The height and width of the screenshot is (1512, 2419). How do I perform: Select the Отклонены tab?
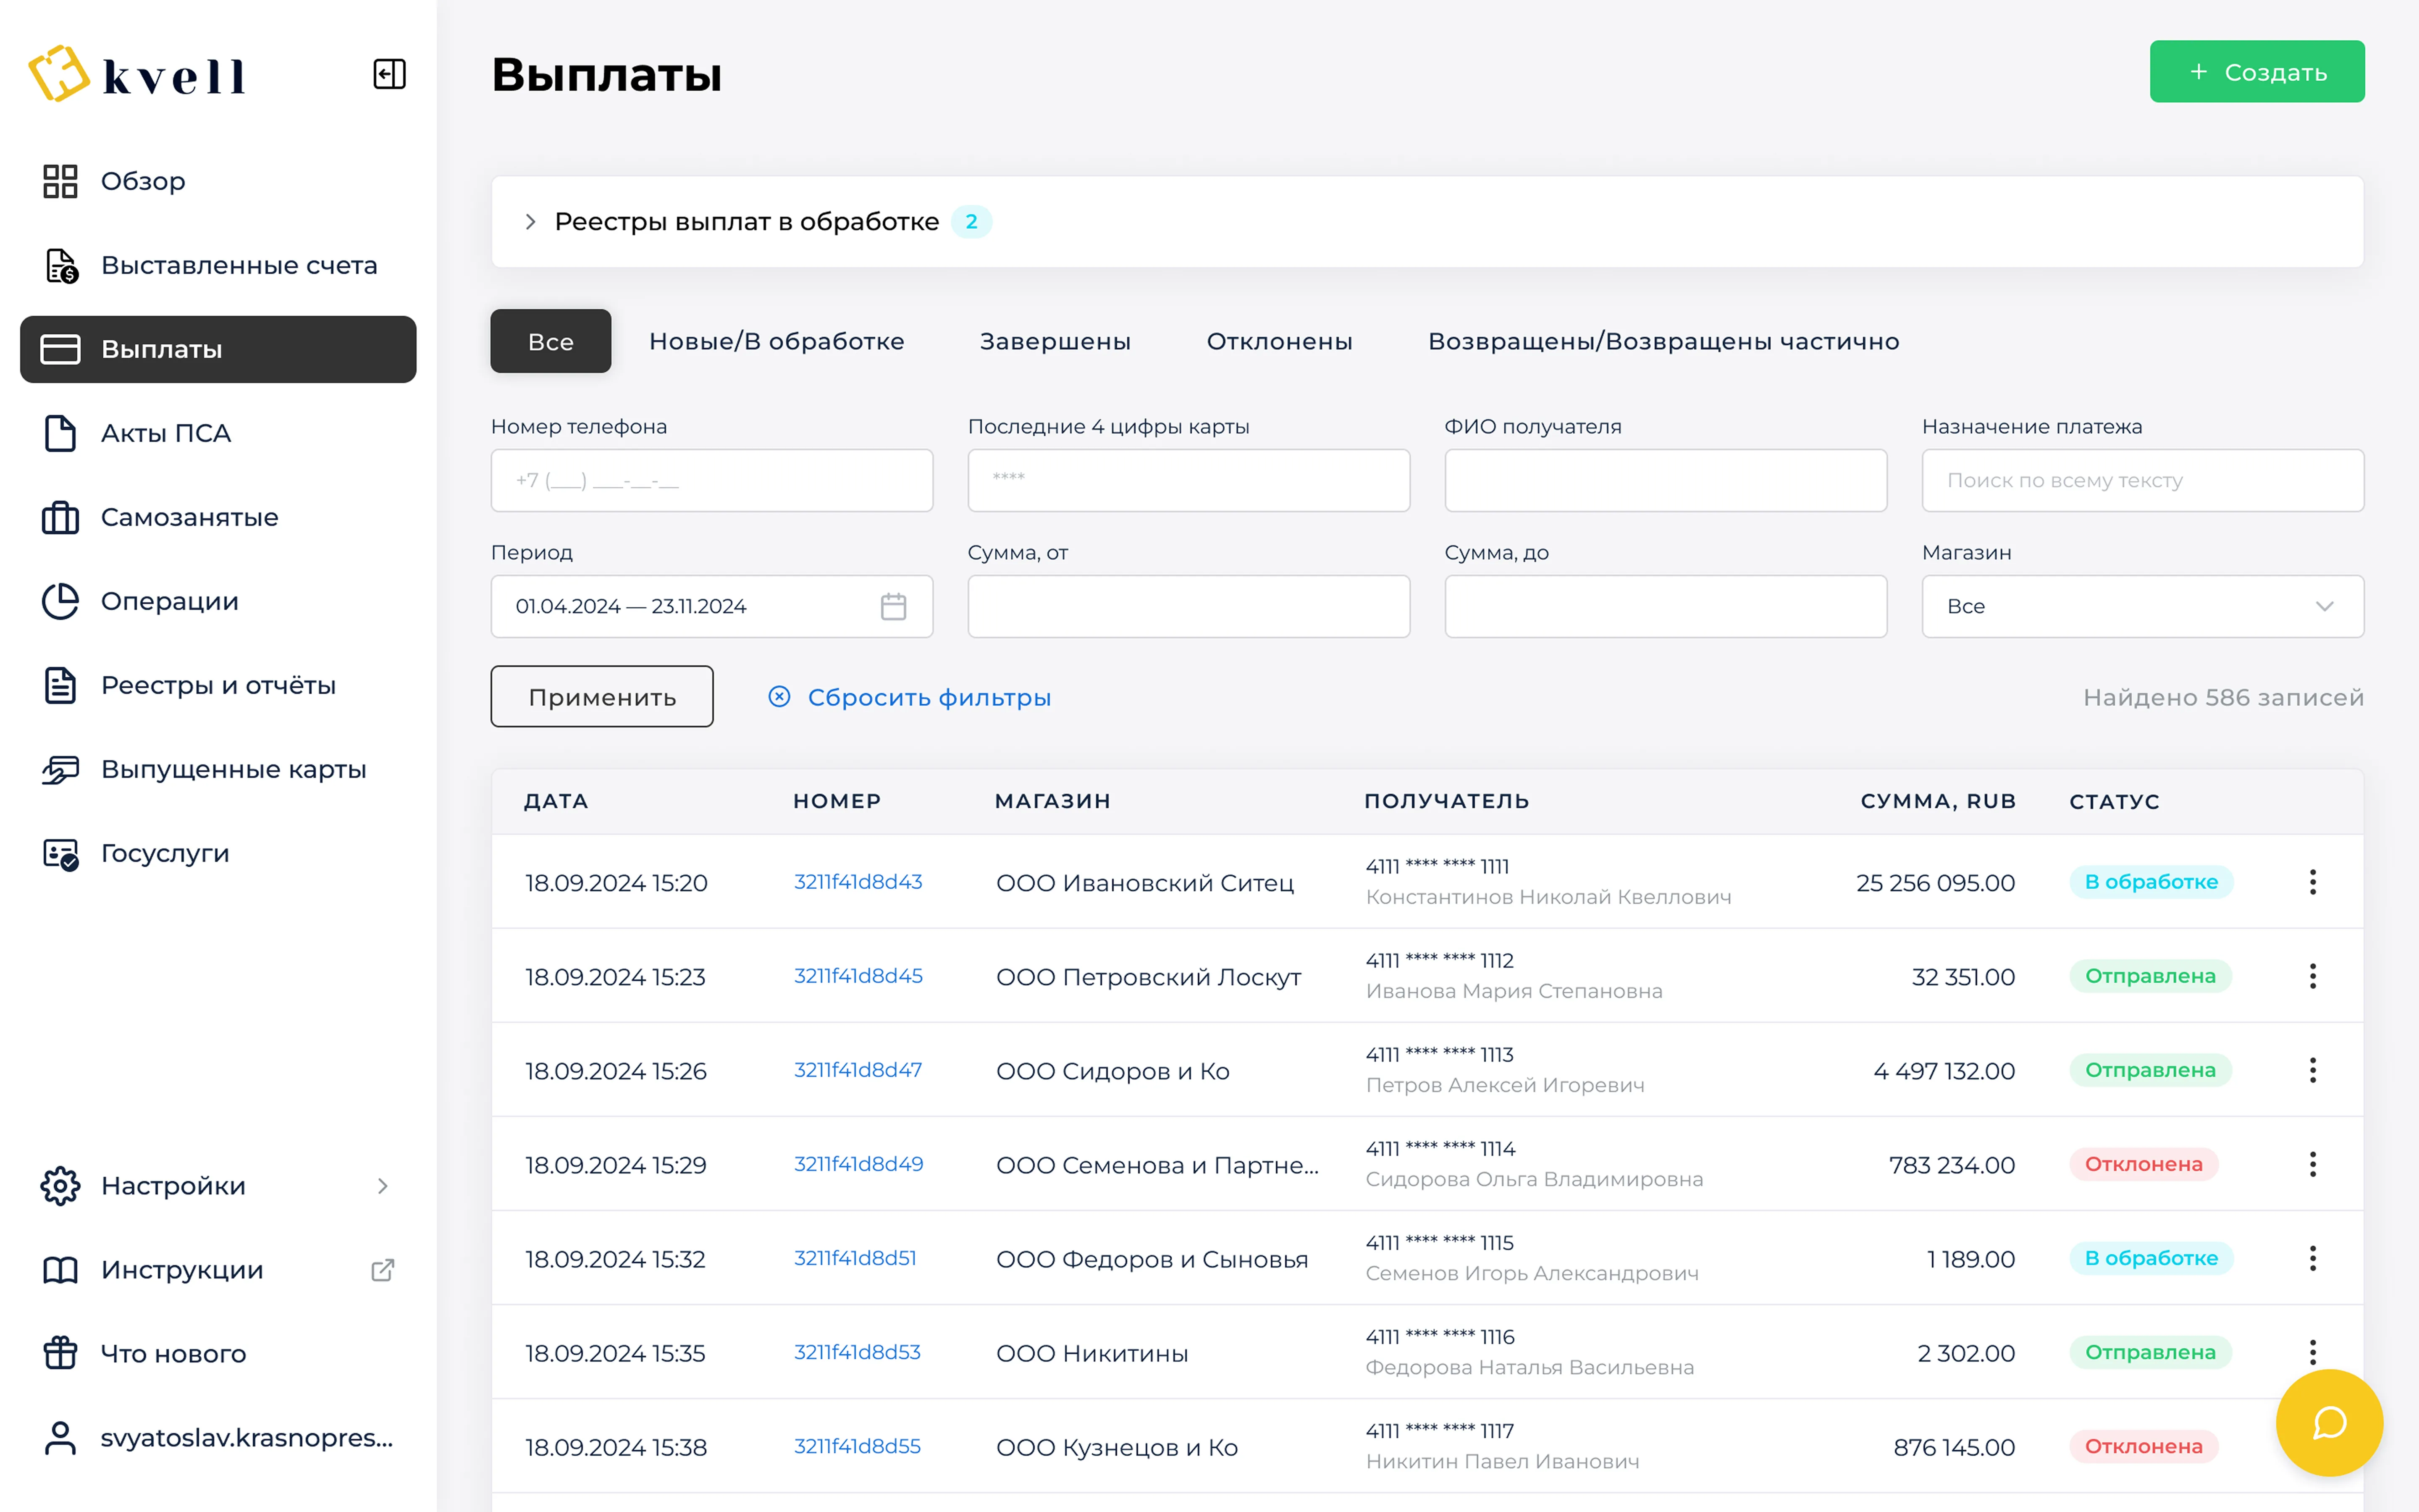pyautogui.click(x=1278, y=341)
